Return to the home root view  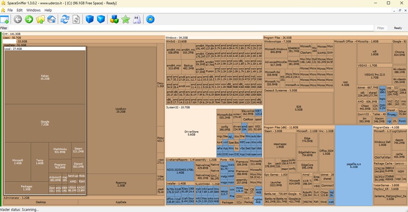coord(52,19)
